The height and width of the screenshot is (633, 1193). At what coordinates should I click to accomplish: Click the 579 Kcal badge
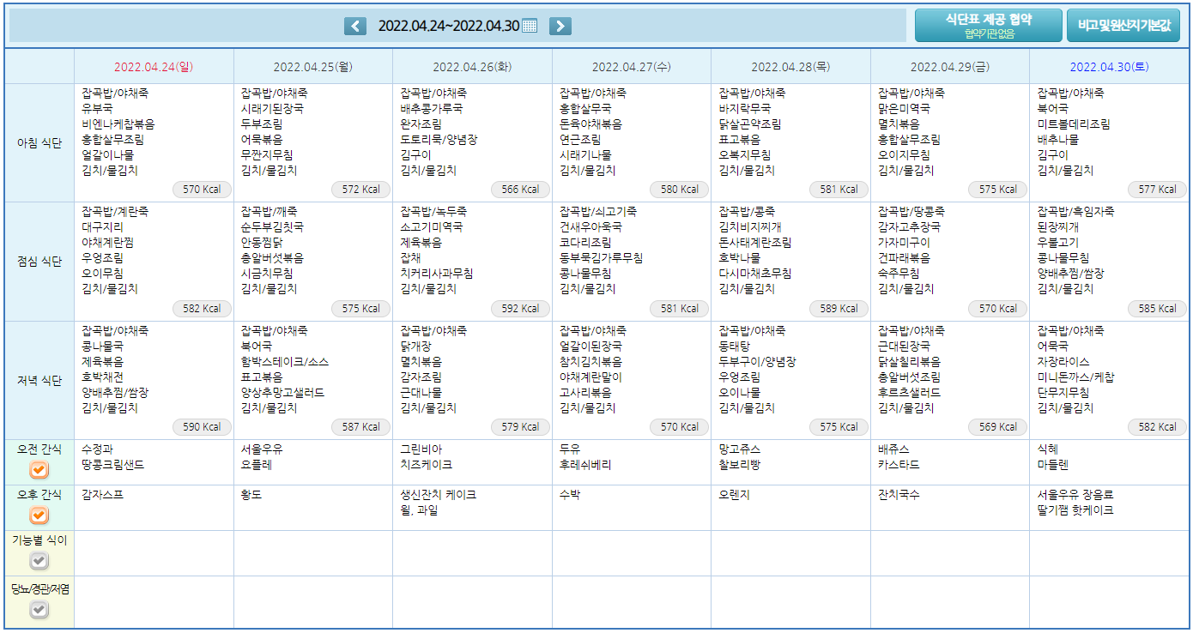[521, 426]
